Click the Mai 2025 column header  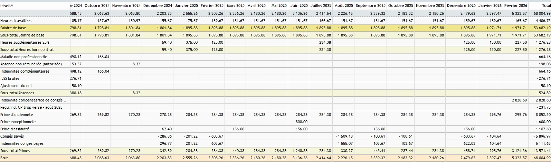pos(279,6)
